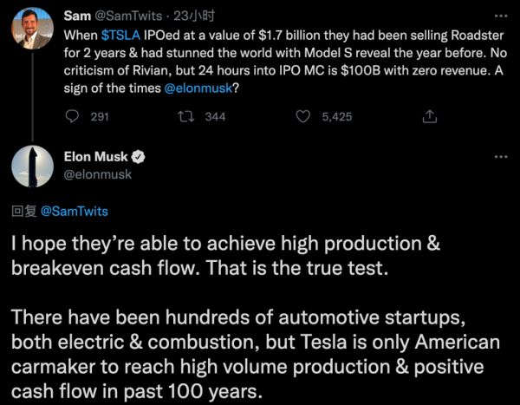
Task: Like Sam's tweet with heart icon
Action: pos(303,116)
